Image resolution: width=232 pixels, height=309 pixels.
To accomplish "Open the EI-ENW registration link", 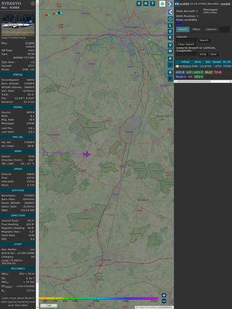I will point(30,43).
